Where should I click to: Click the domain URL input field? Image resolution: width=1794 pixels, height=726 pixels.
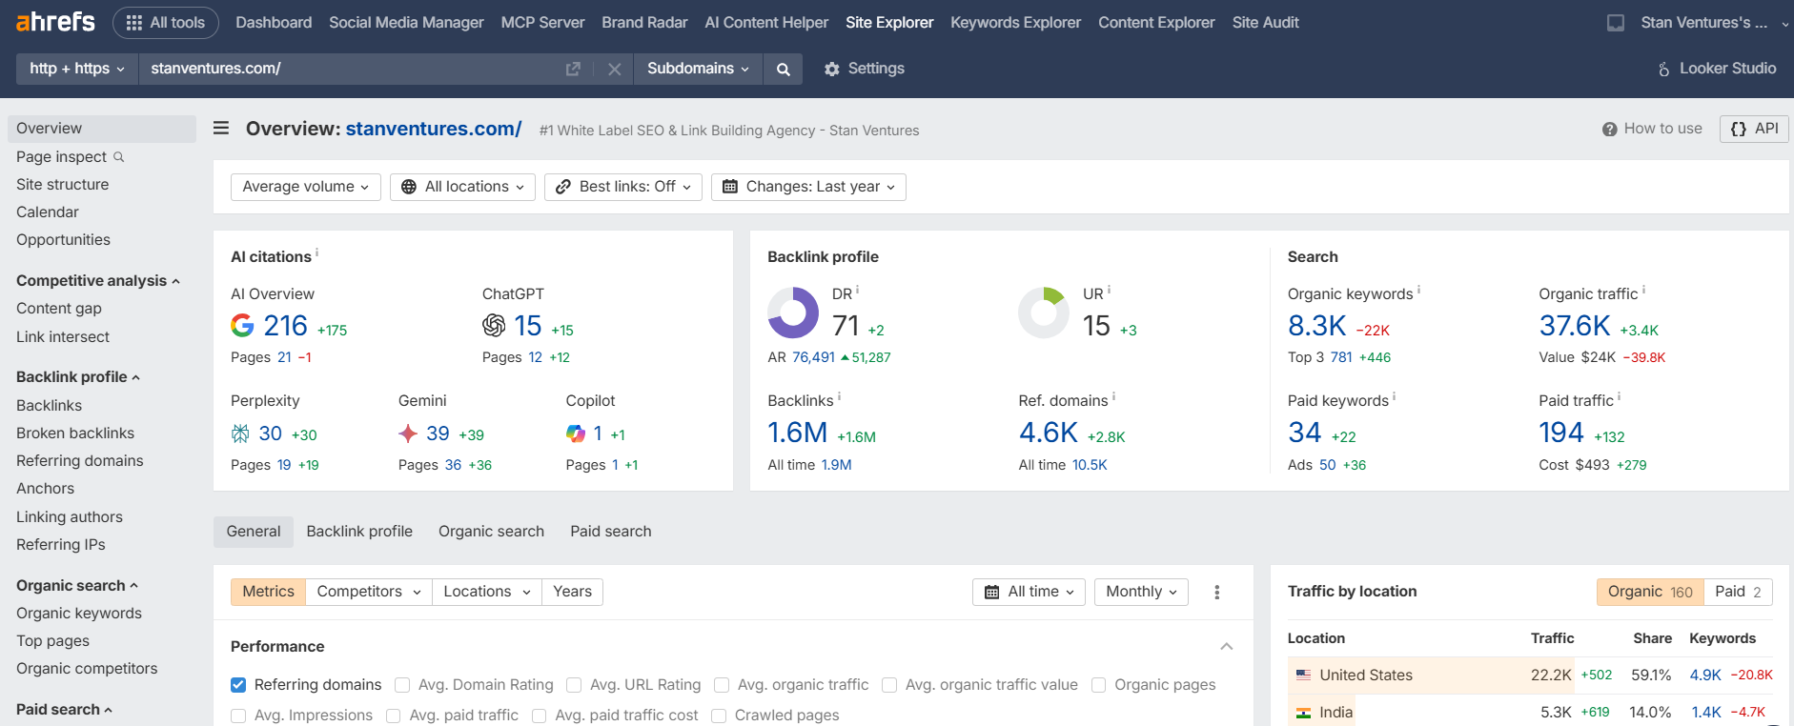coord(353,69)
